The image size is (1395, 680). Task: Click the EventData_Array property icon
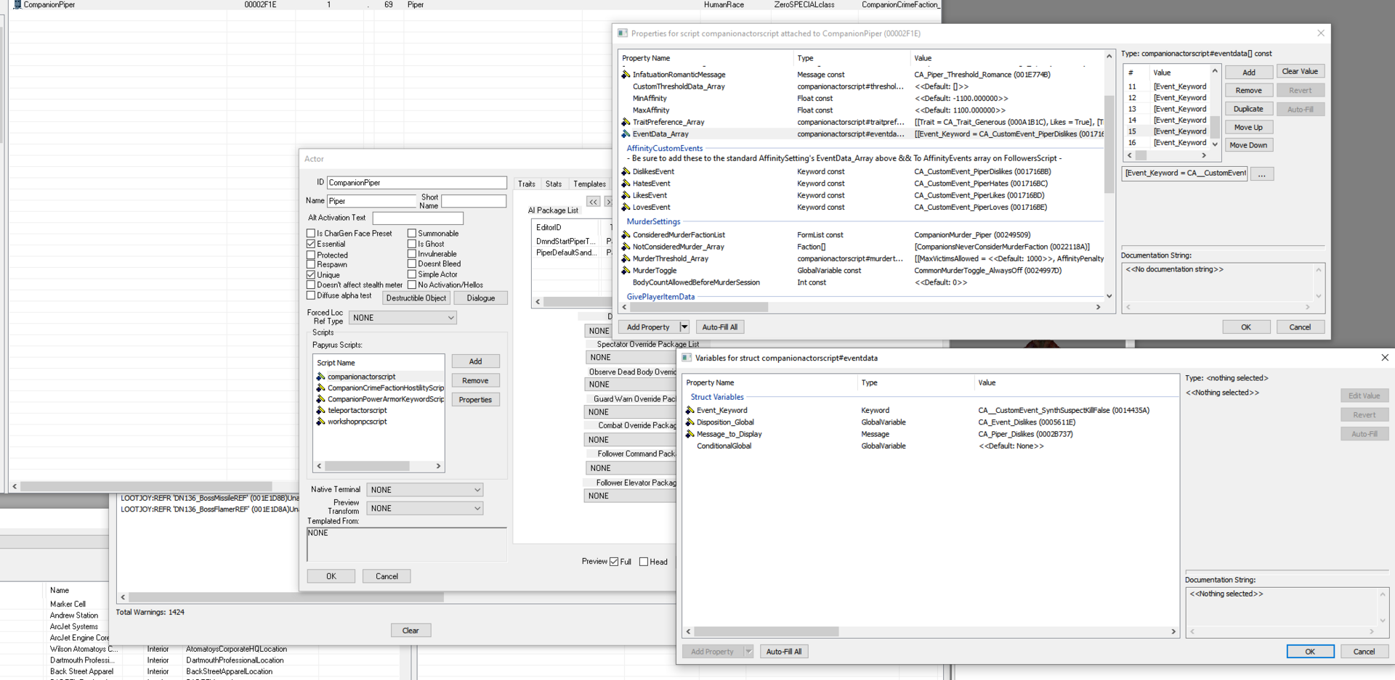626,134
